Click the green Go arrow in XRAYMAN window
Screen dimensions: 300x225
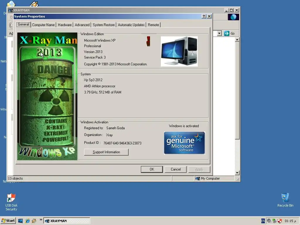click(x=227, y=33)
